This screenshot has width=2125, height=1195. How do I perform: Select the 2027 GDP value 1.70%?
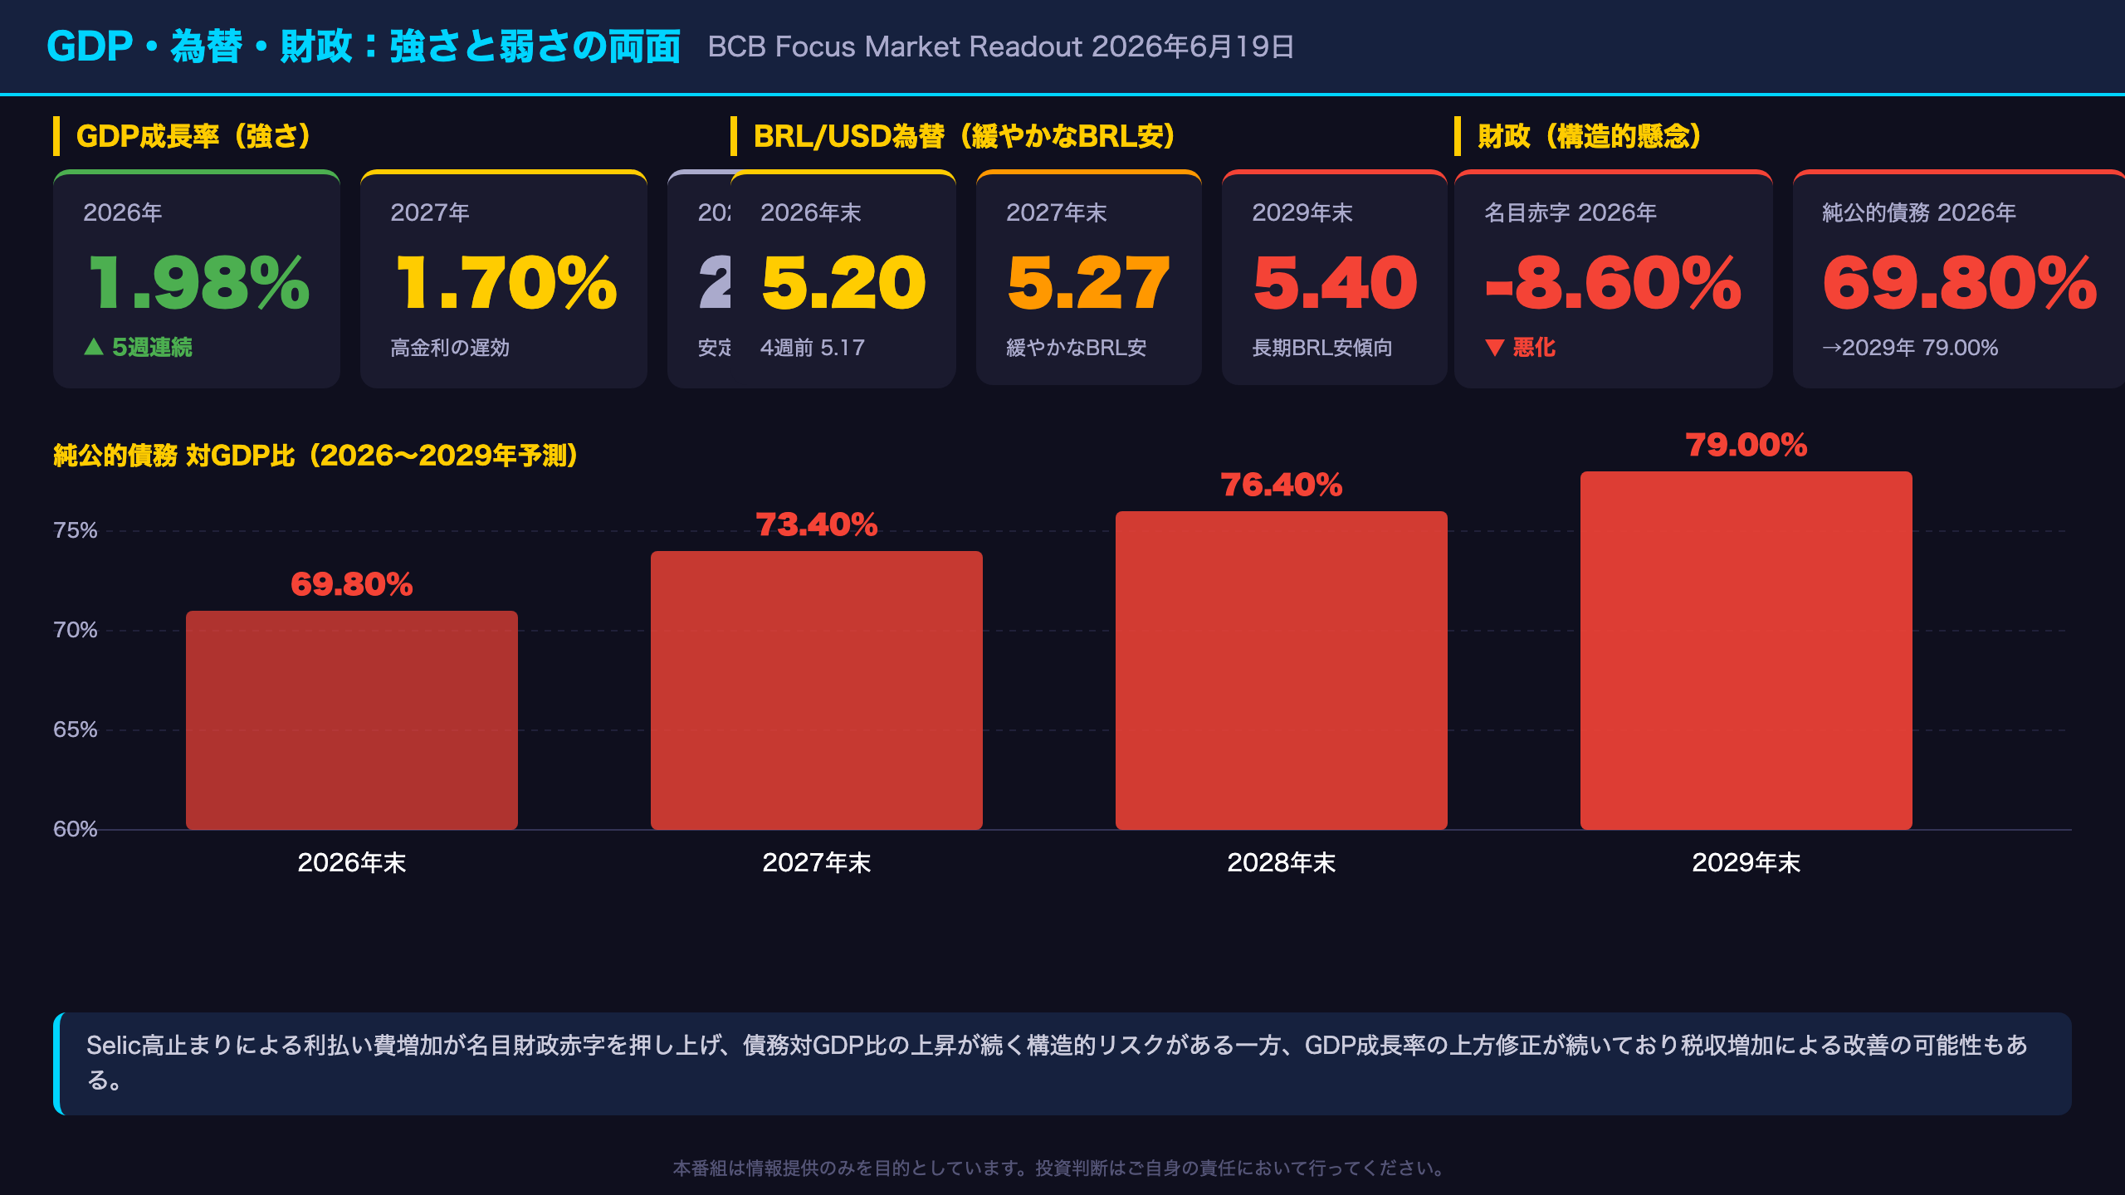506,283
